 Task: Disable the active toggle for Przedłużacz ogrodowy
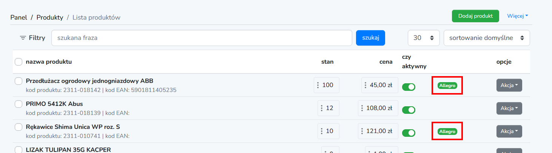409,87
